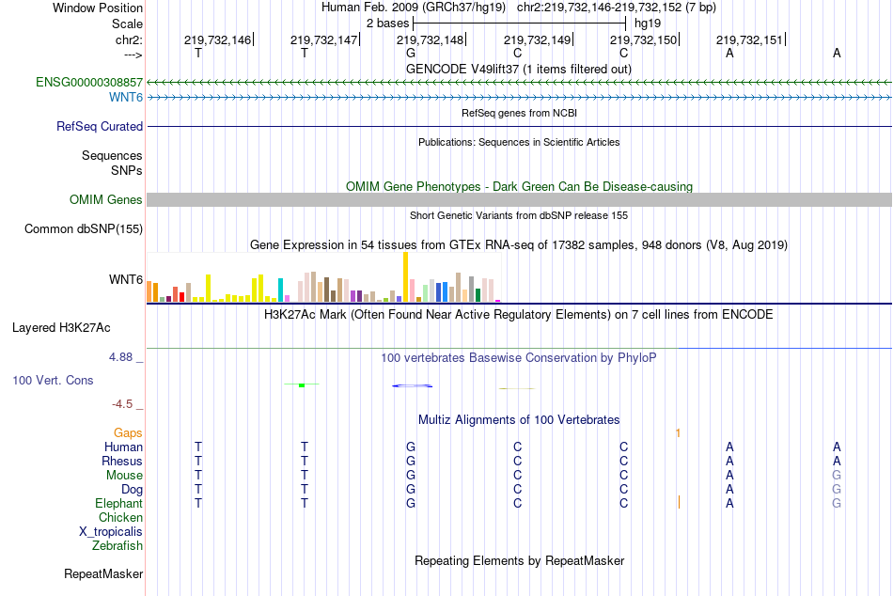Click the Human Feb. 2009 (GRCh37/hg19) header text

pyautogui.click(x=414, y=8)
